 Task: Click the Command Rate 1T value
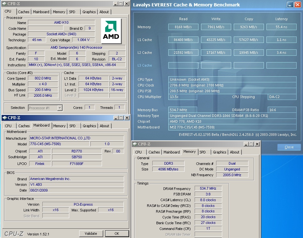point(208,228)
